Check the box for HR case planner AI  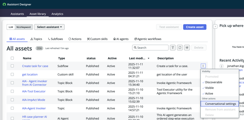click(x=12, y=118)
